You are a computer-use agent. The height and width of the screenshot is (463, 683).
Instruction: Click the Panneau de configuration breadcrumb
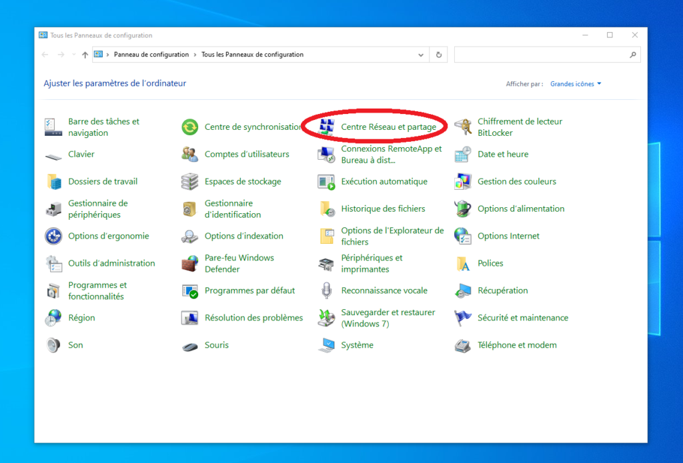(x=151, y=55)
